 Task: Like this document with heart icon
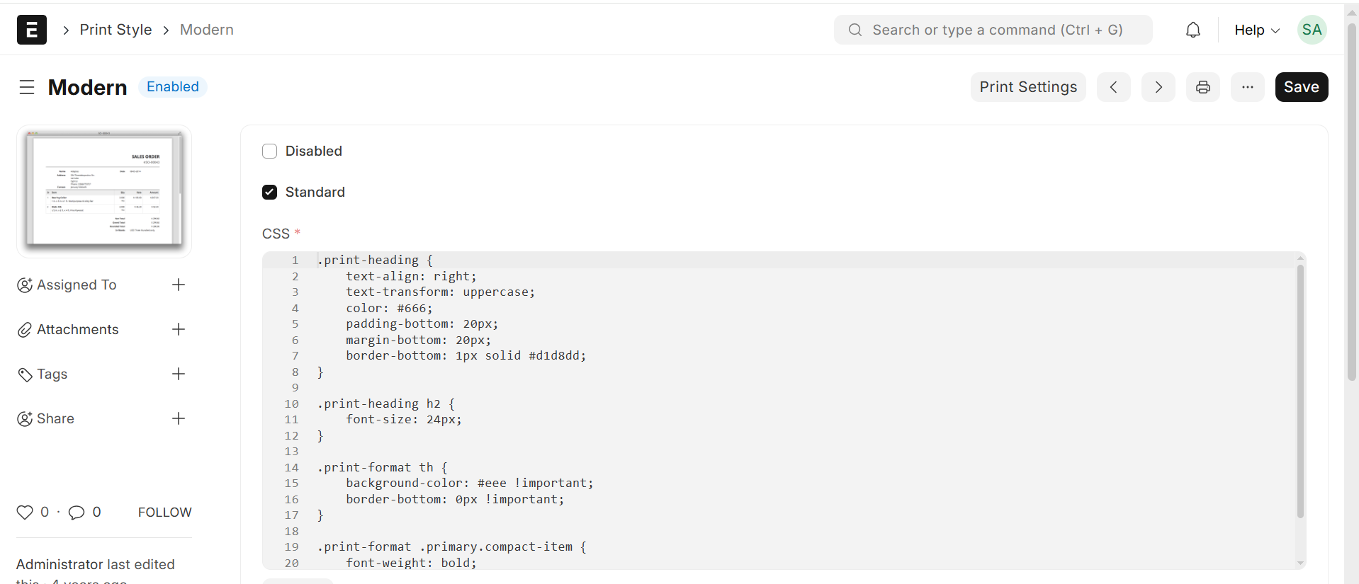point(25,512)
